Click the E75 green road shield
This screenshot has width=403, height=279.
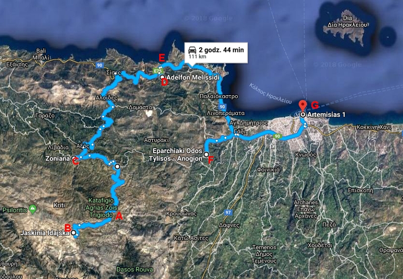158,71
